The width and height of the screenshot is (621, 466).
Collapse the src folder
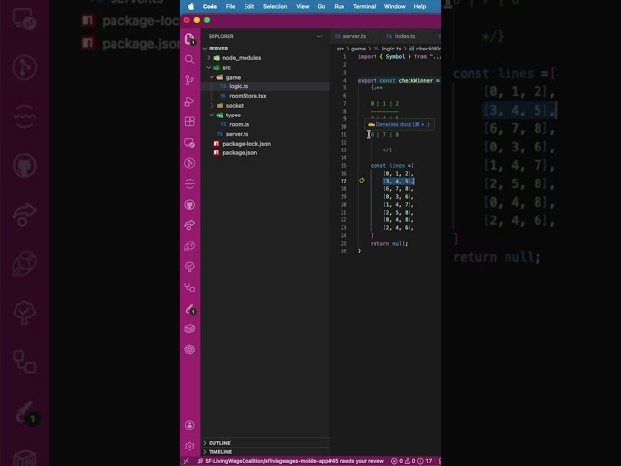coord(209,67)
